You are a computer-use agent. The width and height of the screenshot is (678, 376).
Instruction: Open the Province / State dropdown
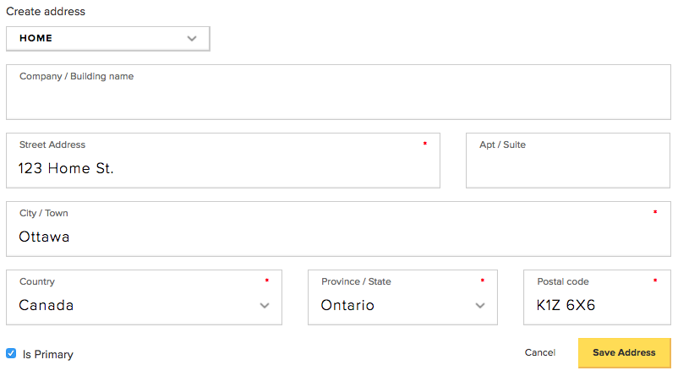402,297
